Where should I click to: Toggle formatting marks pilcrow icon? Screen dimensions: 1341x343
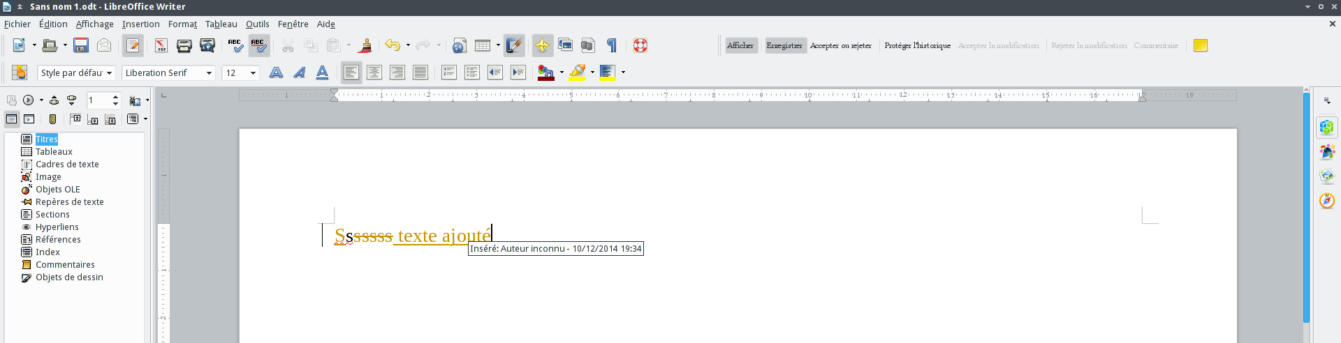(x=612, y=45)
